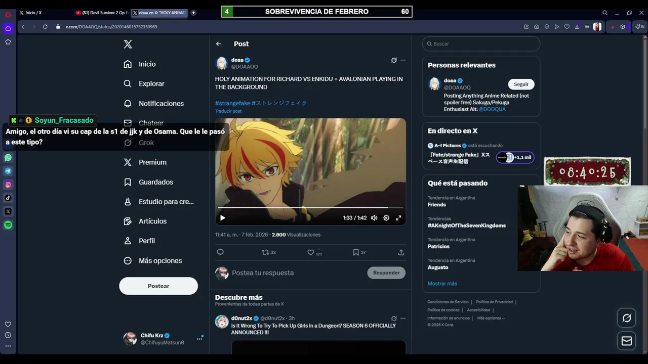The width and height of the screenshot is (648, 364).
Task: Open Spotify in Opera sidebar
Action: (x=8, y=225)
